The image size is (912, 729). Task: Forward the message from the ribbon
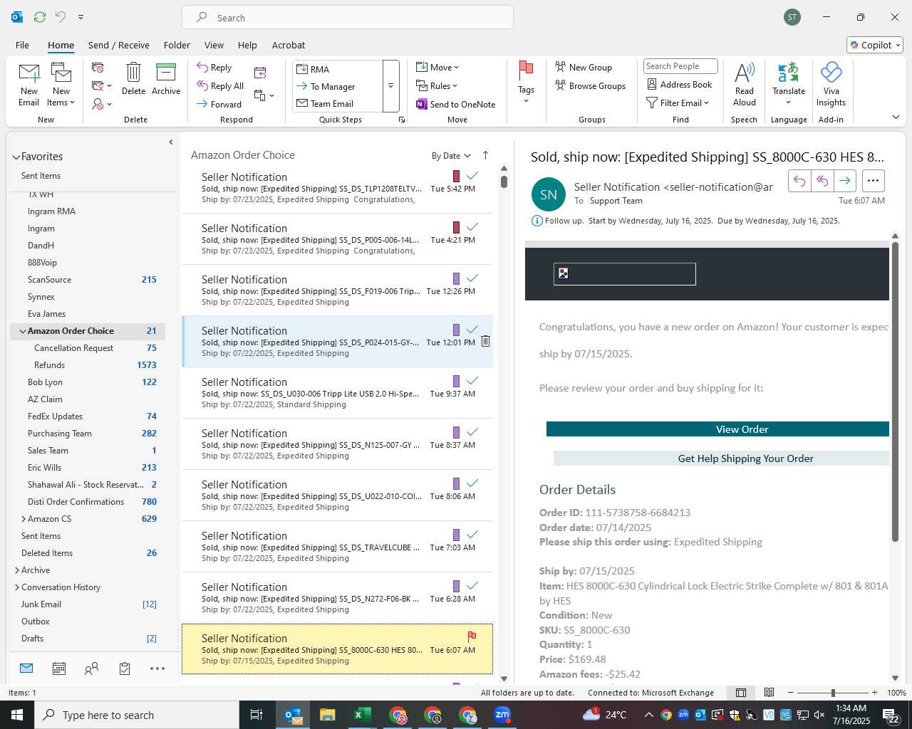click(x=219, y=104)
